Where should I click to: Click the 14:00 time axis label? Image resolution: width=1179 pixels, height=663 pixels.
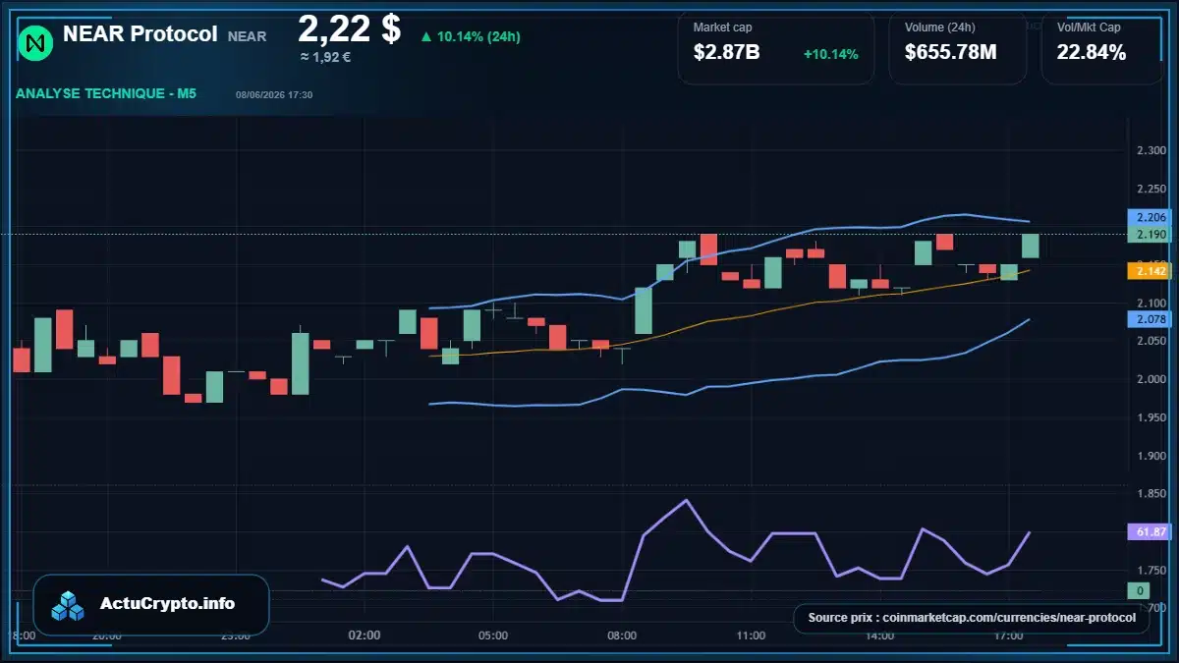[x=879, y=635]
